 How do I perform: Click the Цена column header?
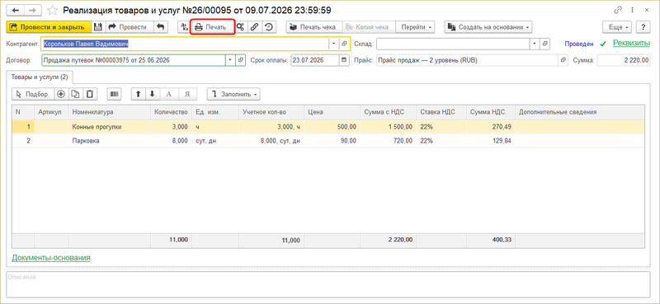(x=332, y=112)
